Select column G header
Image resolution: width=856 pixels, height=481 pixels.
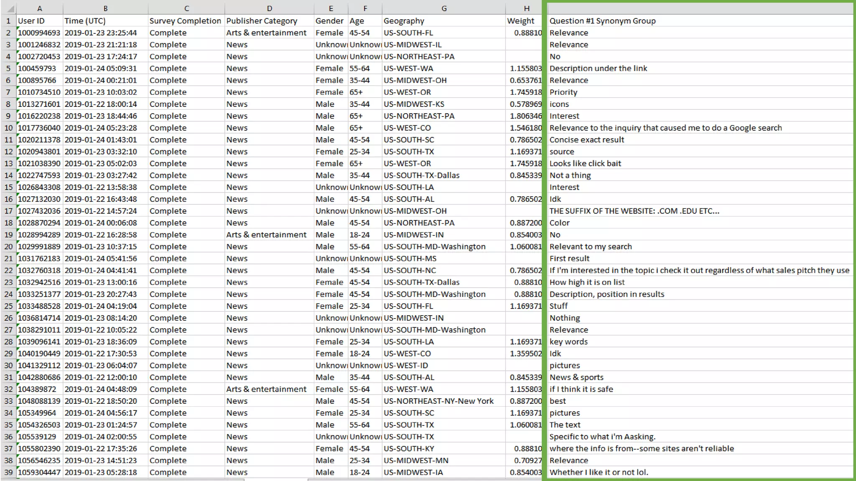[x=443, y=8]
